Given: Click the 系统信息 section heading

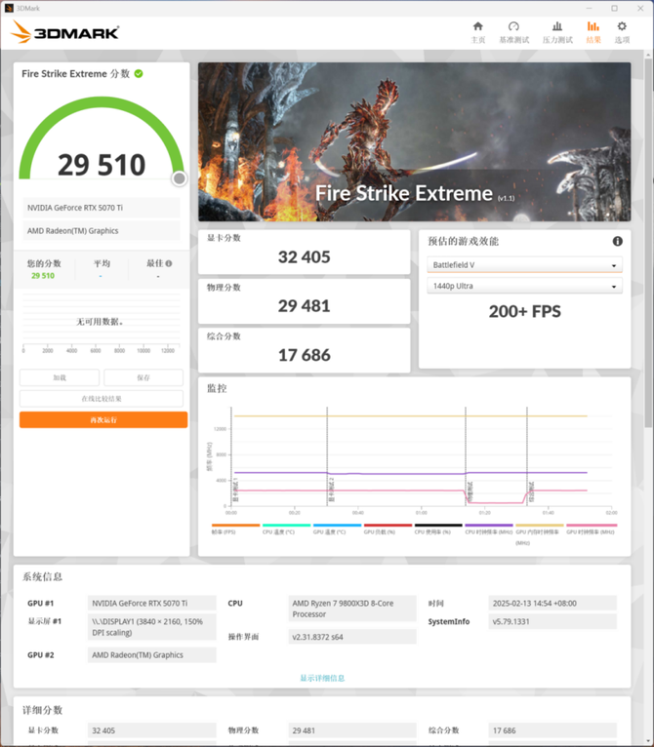Looking at the screenshot, I should click(x=42, y=577).
